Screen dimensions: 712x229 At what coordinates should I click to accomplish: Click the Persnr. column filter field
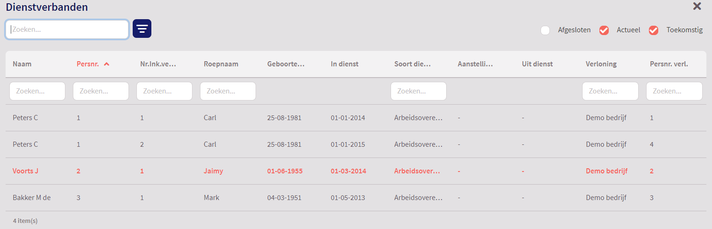tap(101, 91)
